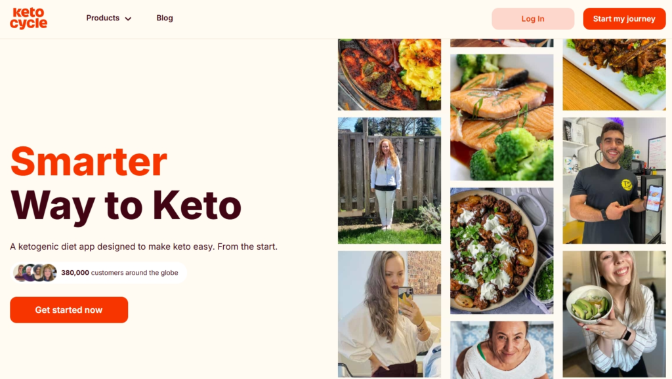The height and width of the screenshot is (379, 672).
Task: Open the woman holding avocado bowl photo
Action: (x=614, y=314)
